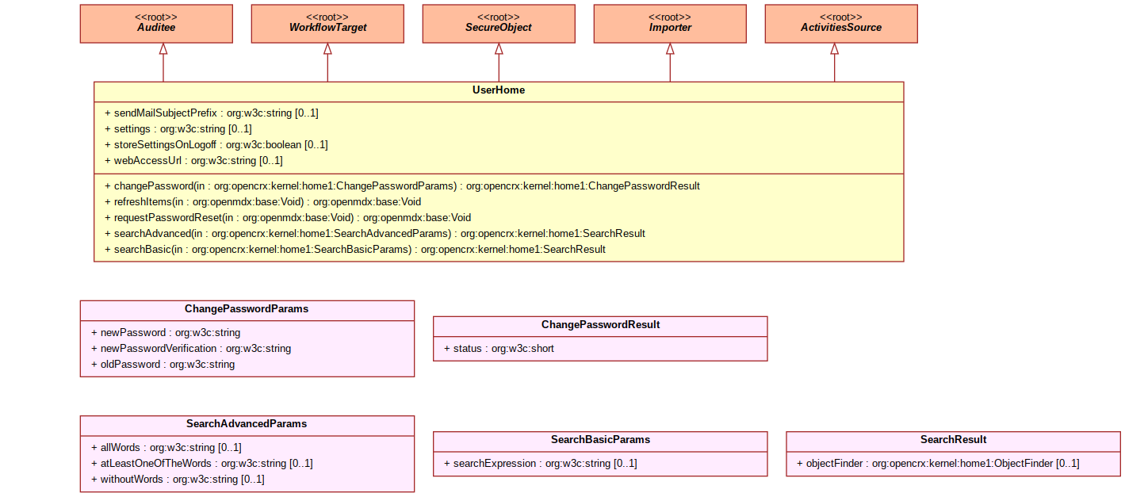This screenshot has width=1125, height=497.
Task: Click the status short attribute
Action: (x=499, y=349)
